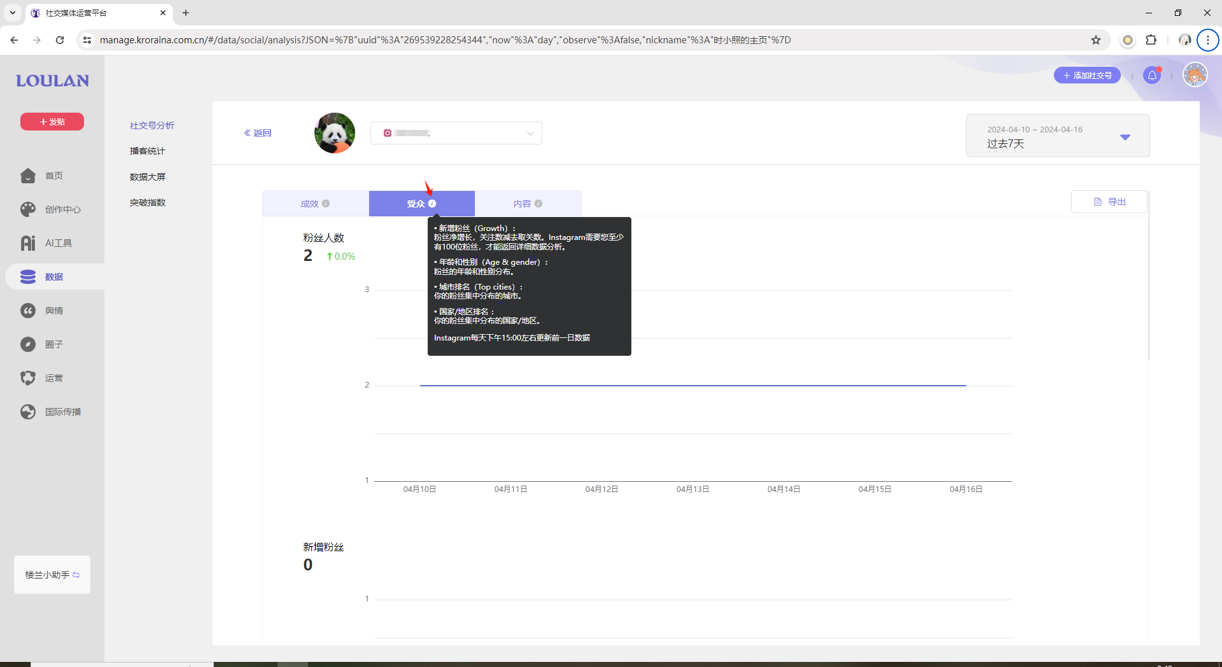Click the 导出 export button
The height and width of the screenshot is (667, 1222).
tap(1109, 202)
